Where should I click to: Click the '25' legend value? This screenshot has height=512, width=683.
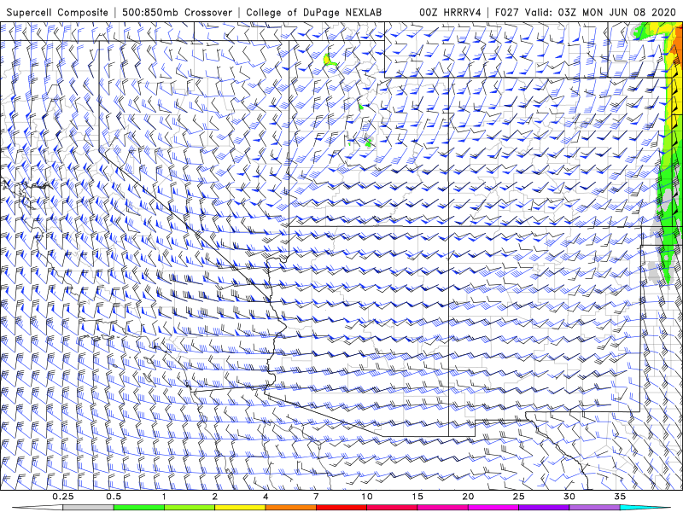(519, 497)
